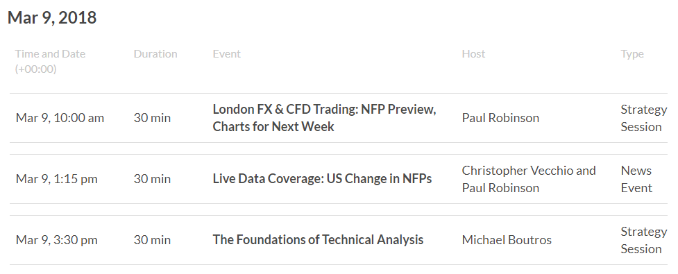
Task: Click 30 min duration of NFPs coverage row
Action: 152,179
